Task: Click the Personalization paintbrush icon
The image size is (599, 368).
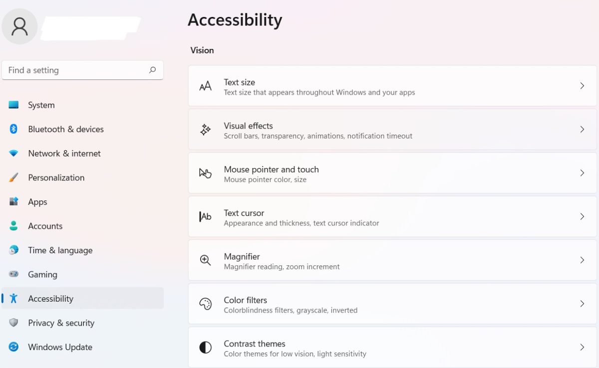Action: (13, 178)
